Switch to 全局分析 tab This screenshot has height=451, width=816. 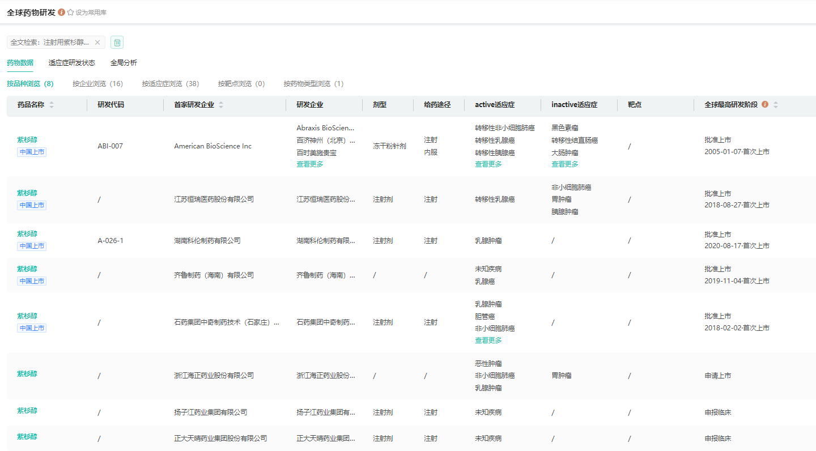(x=124, y=63)
